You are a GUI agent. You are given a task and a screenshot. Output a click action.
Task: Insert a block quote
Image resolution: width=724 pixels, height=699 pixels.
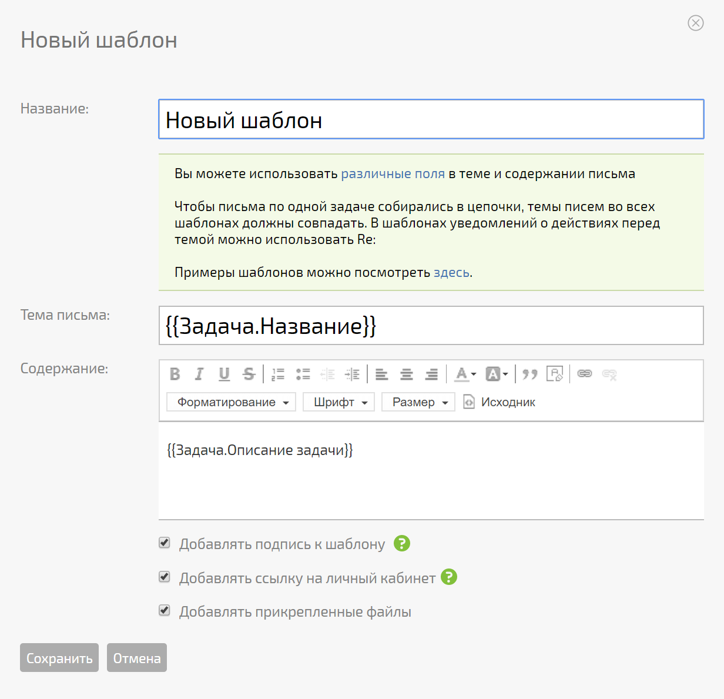[x=530, y=374]
